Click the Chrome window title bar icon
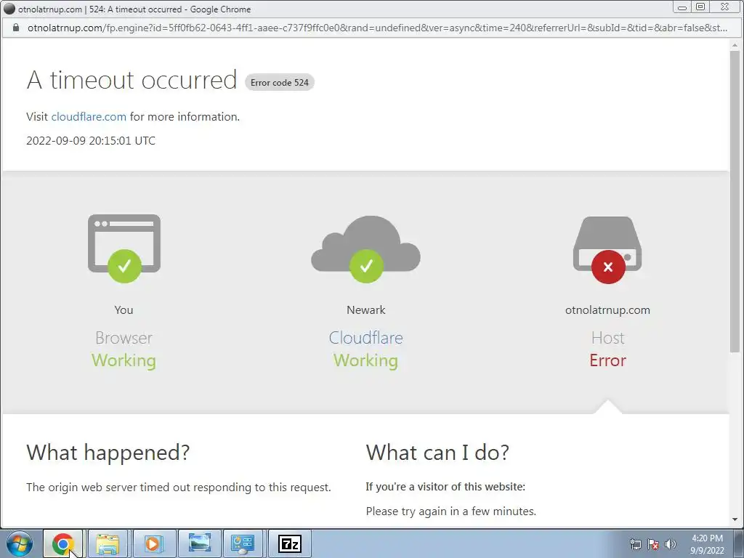The width and height of the screenshot is (744, 558). (x=9, y=9)
